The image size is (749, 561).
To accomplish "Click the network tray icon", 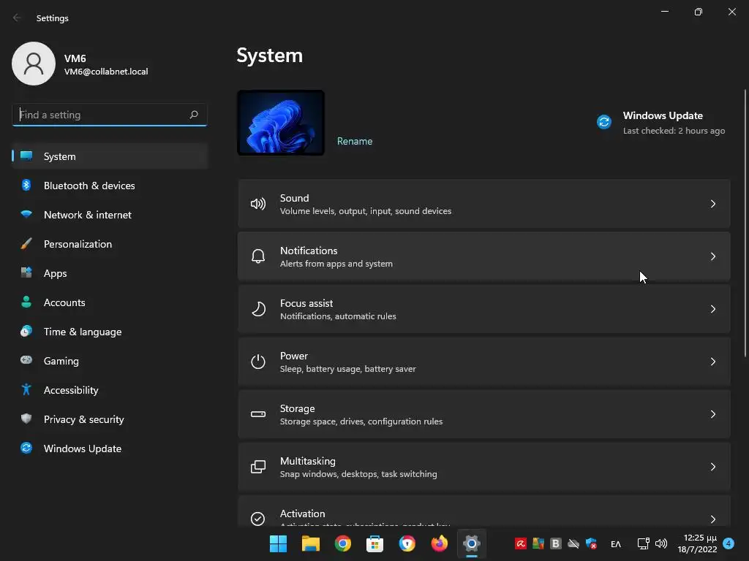I will (x=643, y=543).
